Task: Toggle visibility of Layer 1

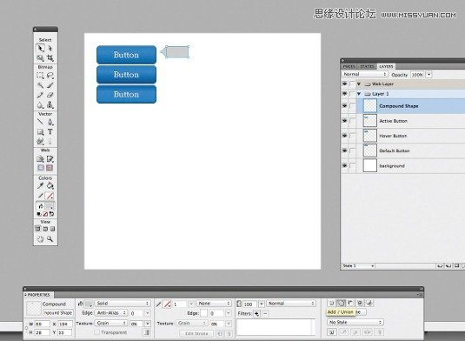Action: (344, 94)
